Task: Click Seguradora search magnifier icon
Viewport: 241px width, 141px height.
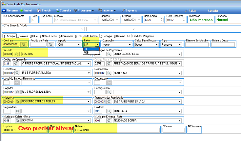Action: [x=17, y=111]
